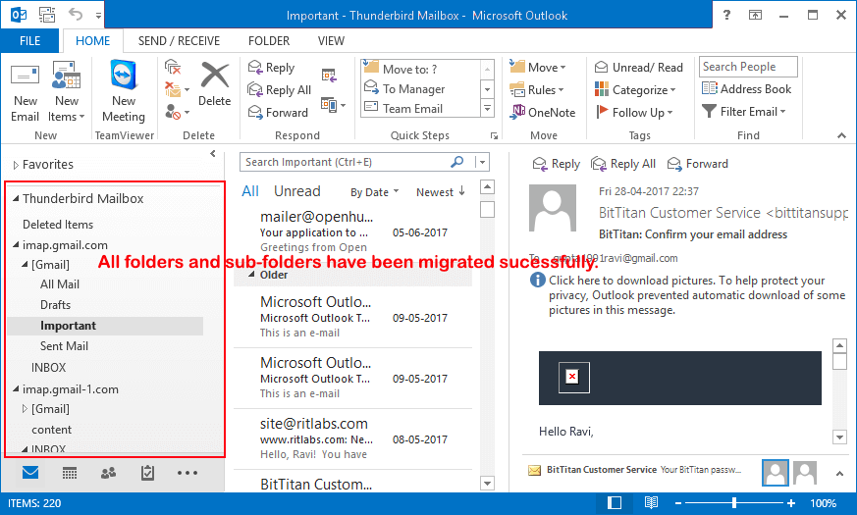This screenshot has width=857, height=515.
Task: Show more navigation options ellipsis
Action: coord(187,473)
